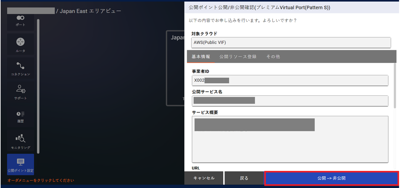Cancel the request with キャンセル
This screenshot has width=400, height=188.
pos(204,178)
